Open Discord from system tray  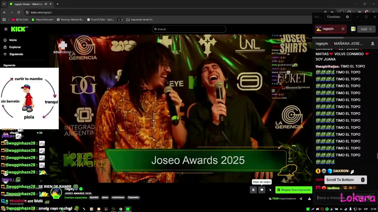click(317, 209)
